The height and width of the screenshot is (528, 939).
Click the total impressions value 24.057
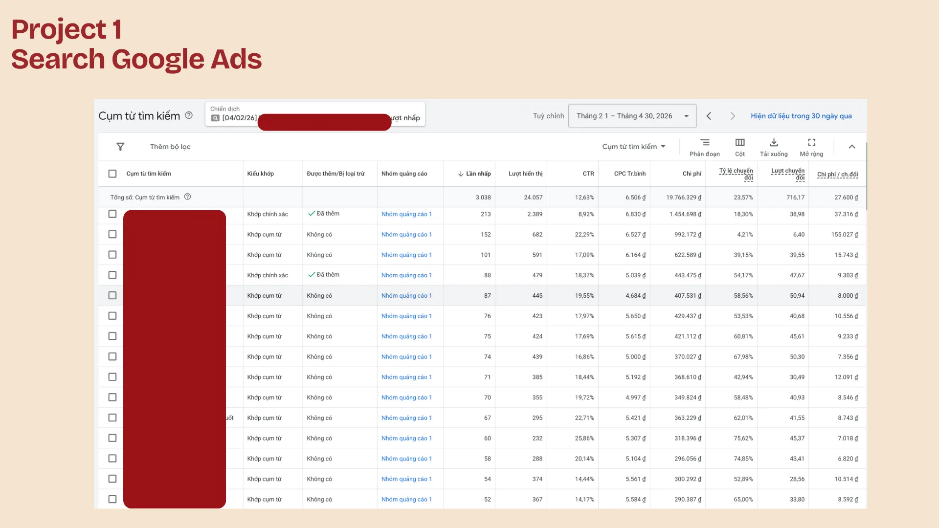tap(533, 198)
